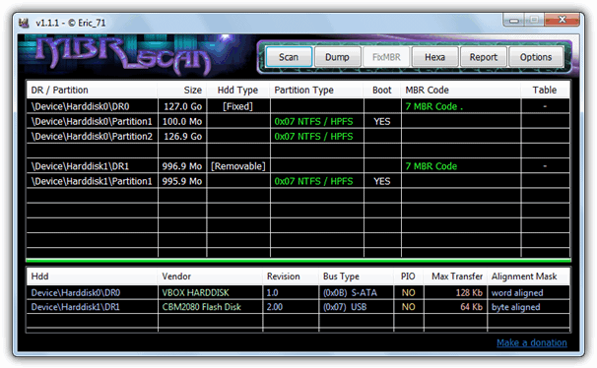This screenshot has height=368, width=597.
Task: Follow the Make a donation link
Action: pyautogui.click(x=532, y=342)
